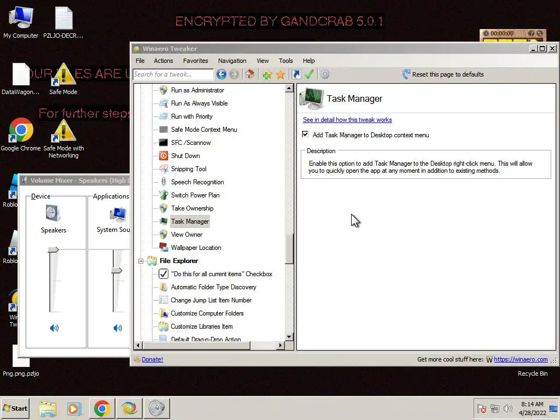Switch to Volume Mixer taskbar speaker icon
Screen dimensions: 560x420
156,408
